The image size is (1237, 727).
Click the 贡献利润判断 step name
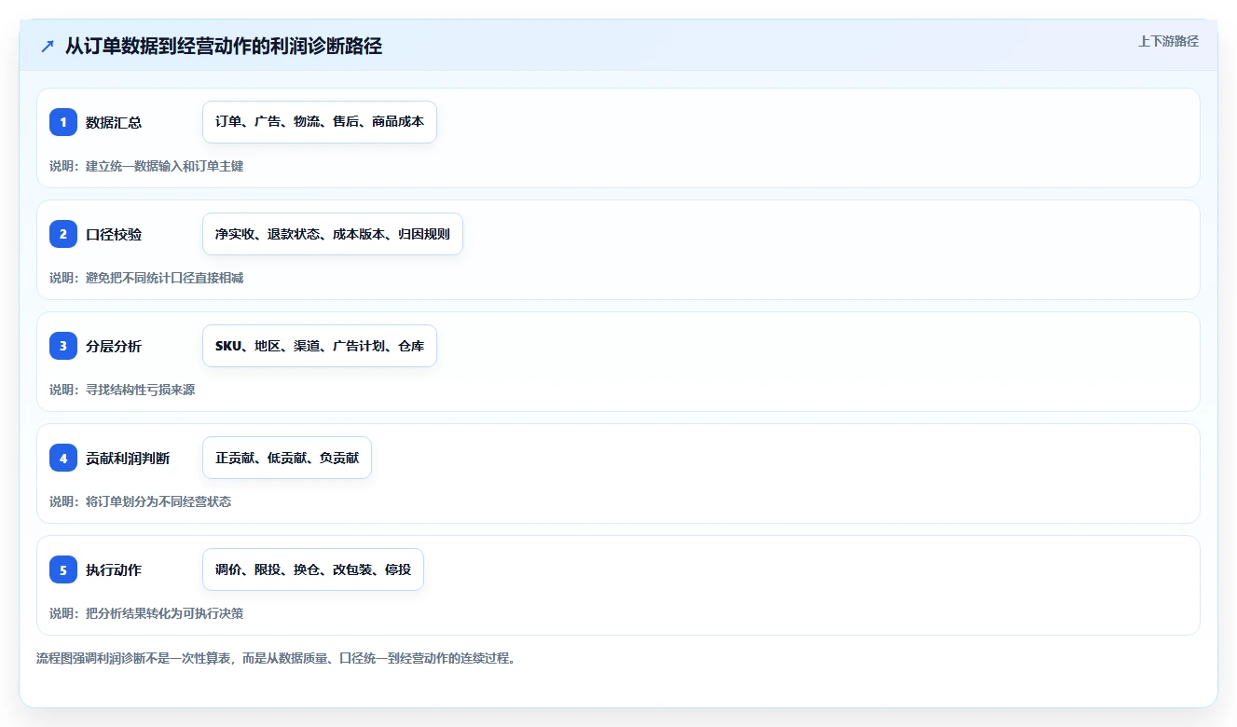tap(128, 458)
